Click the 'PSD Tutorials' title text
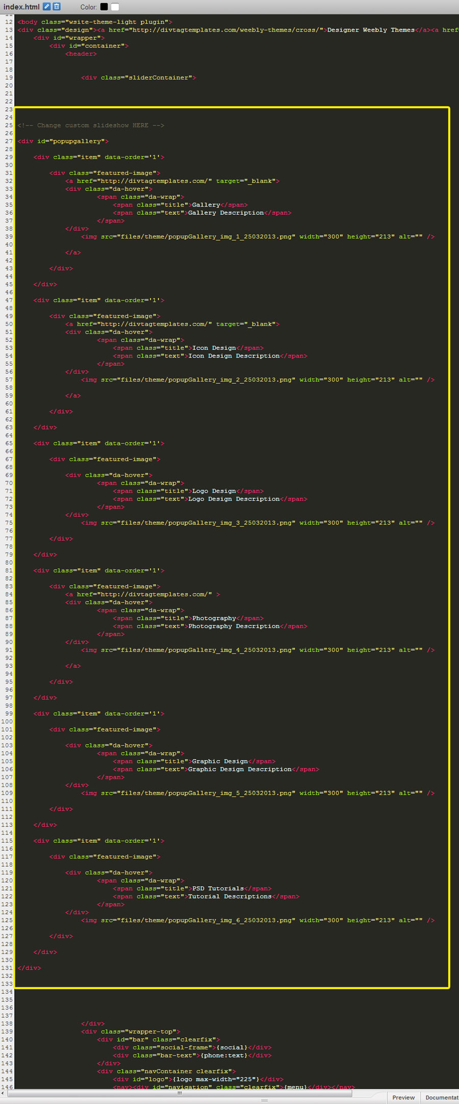 (218, 888)
